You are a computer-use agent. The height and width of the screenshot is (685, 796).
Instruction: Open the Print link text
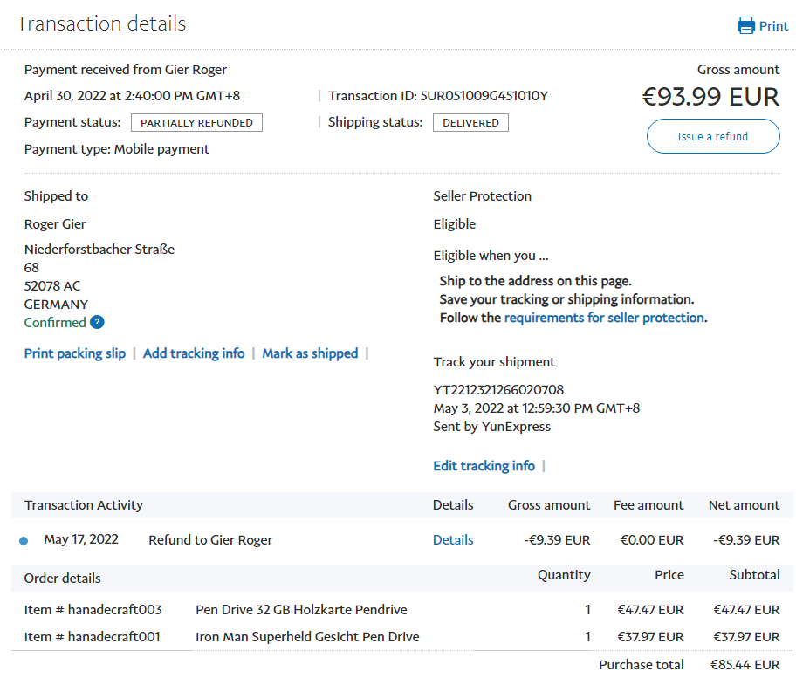[773, 26]
